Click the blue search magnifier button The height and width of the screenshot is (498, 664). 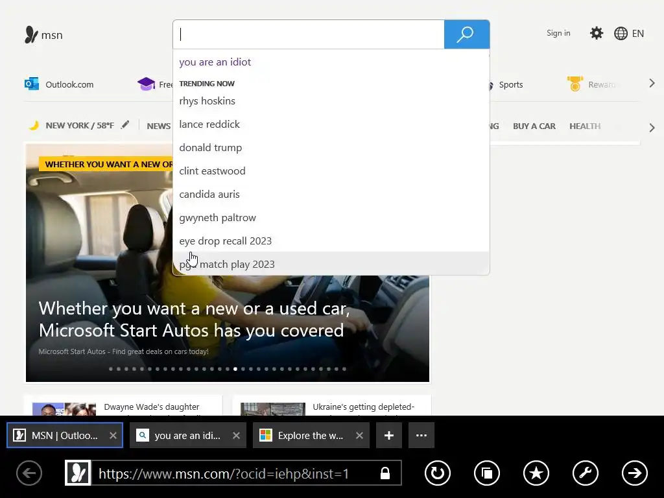[x=467, y=34]
